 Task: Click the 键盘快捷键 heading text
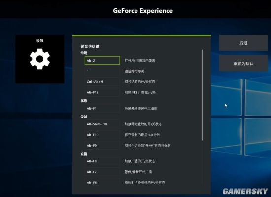click(x=90, y=46)
